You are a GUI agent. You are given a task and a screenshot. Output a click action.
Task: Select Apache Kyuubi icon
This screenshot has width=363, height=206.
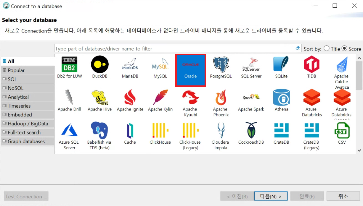(x=190, y=103)
